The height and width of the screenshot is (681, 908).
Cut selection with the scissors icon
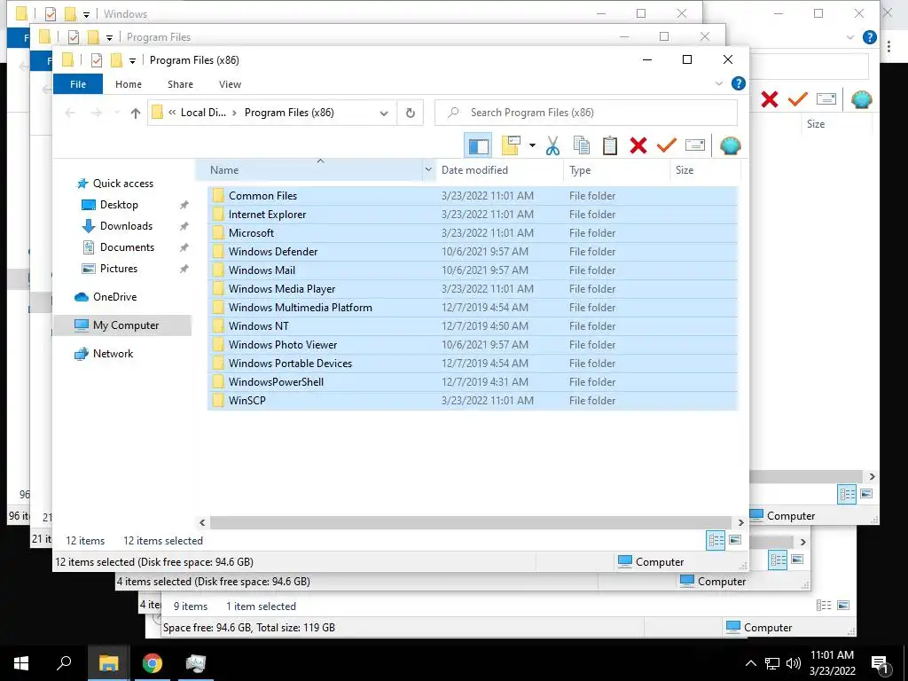[x=553, y=146]
